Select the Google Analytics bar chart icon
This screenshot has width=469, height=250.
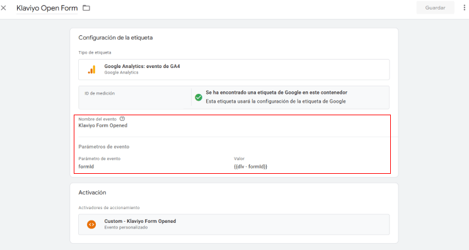[92, 70]
